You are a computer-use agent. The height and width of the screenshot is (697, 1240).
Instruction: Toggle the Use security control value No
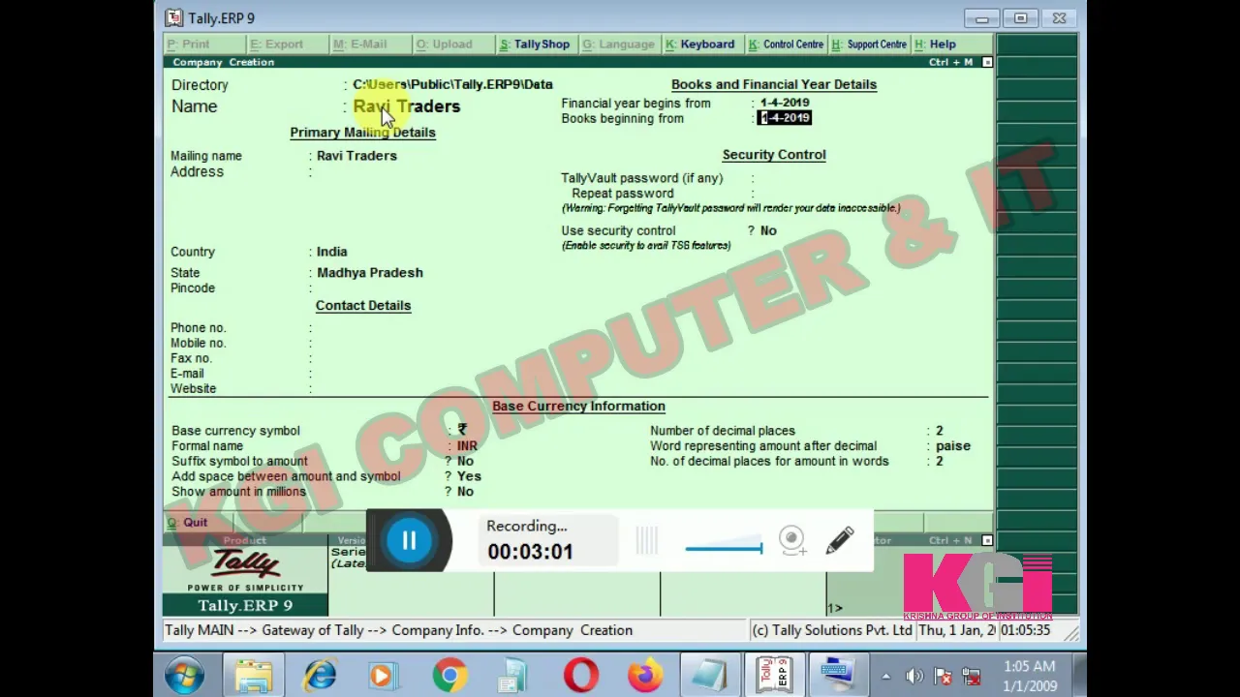tap(768, 231)
